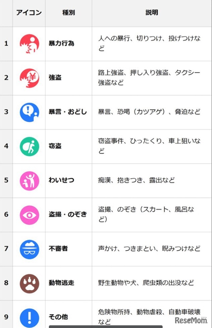Viewport: 212px width, 328px height.
Task: Click the blue その他 exclamation icon
Action: [29, 317]
